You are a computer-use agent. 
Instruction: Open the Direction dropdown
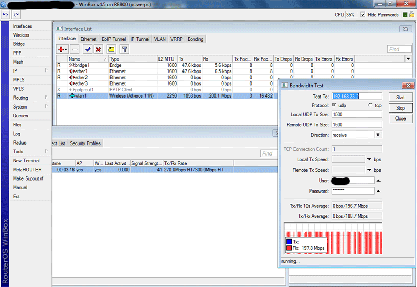click(378, 135)
